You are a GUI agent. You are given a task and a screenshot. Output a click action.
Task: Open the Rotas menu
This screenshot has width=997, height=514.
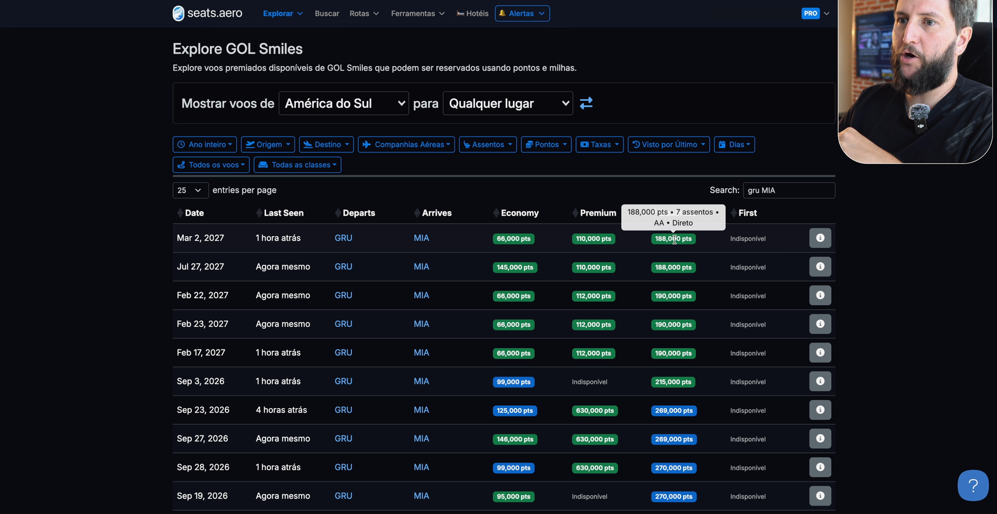pyautogui.click(x=365, y=14)
